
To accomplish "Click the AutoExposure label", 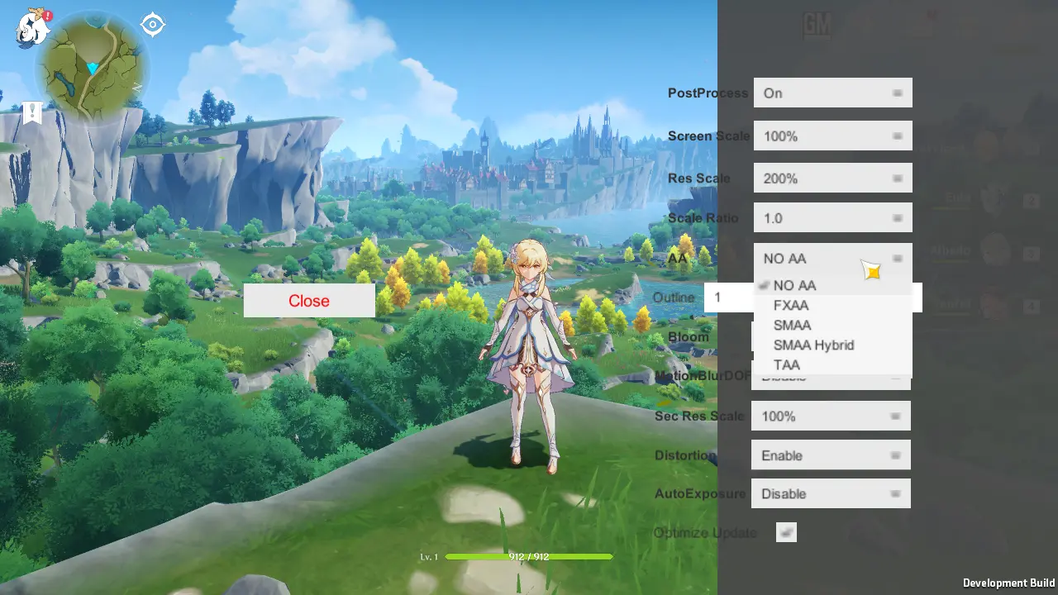I will tap(699, 493).
